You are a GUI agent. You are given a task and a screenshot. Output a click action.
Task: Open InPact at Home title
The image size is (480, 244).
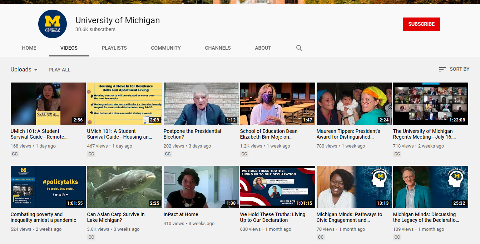pyautogui.click(x=181, y=214)
